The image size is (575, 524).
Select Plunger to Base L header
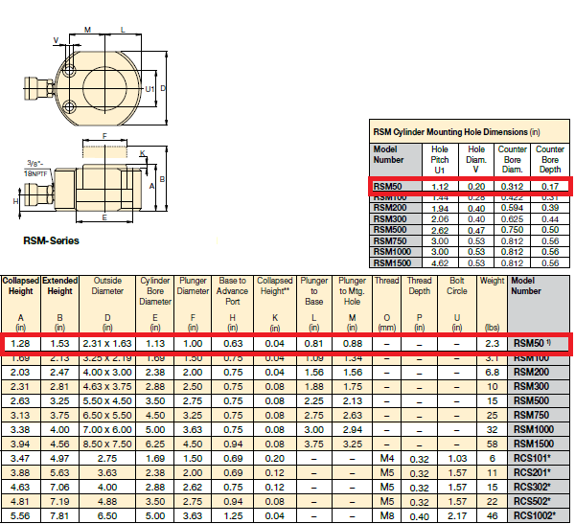(x=314, y=304)
